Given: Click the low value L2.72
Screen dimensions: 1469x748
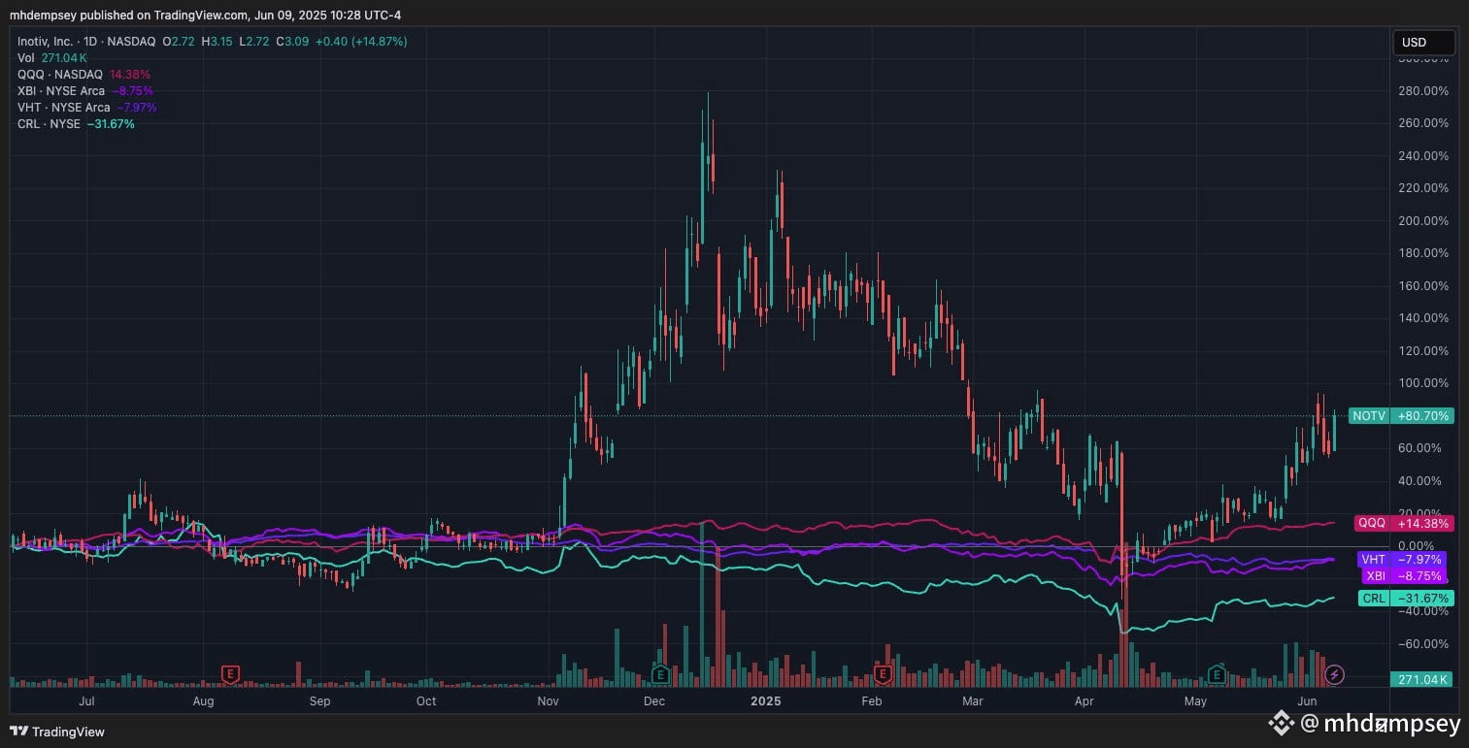Looking at the screenshot, I should coord(252,42).
